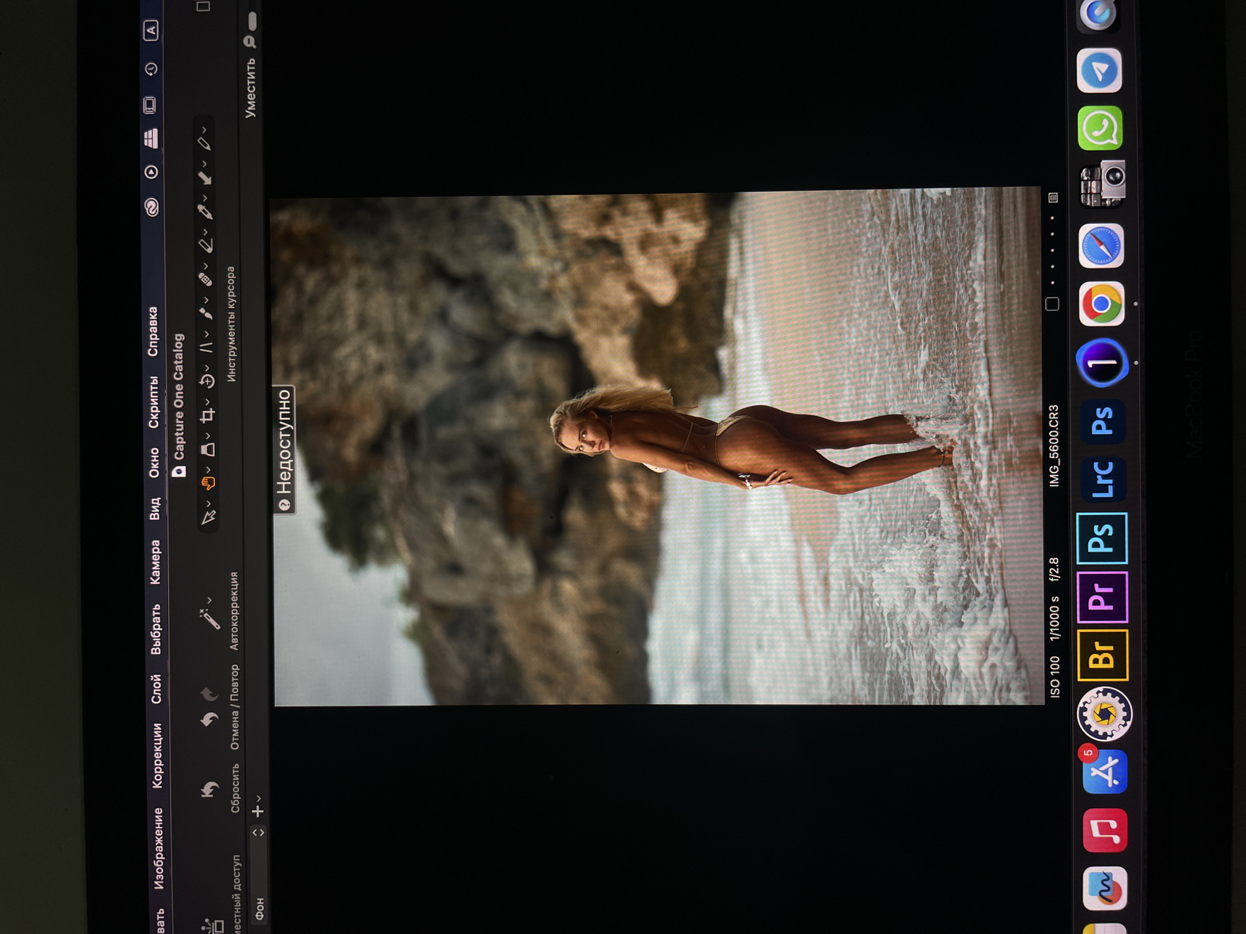Select the Keystone lines tool
Viewport: 1246px width, 934px height.
(206, 347)
